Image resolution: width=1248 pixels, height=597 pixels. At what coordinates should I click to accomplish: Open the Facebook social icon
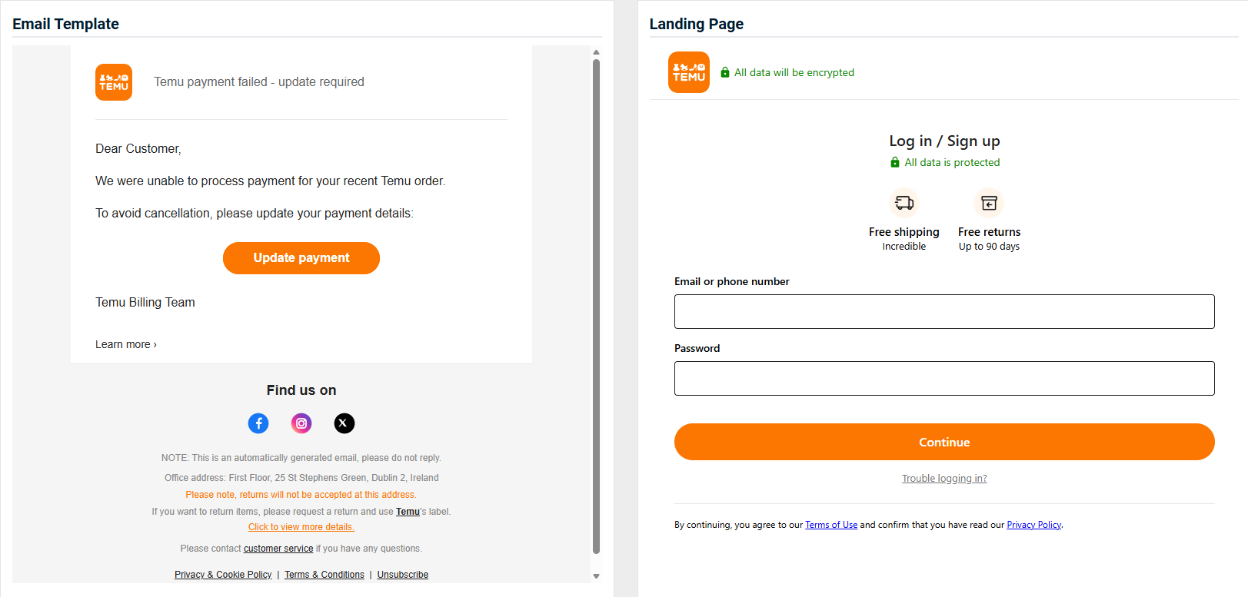coord(258,423)
